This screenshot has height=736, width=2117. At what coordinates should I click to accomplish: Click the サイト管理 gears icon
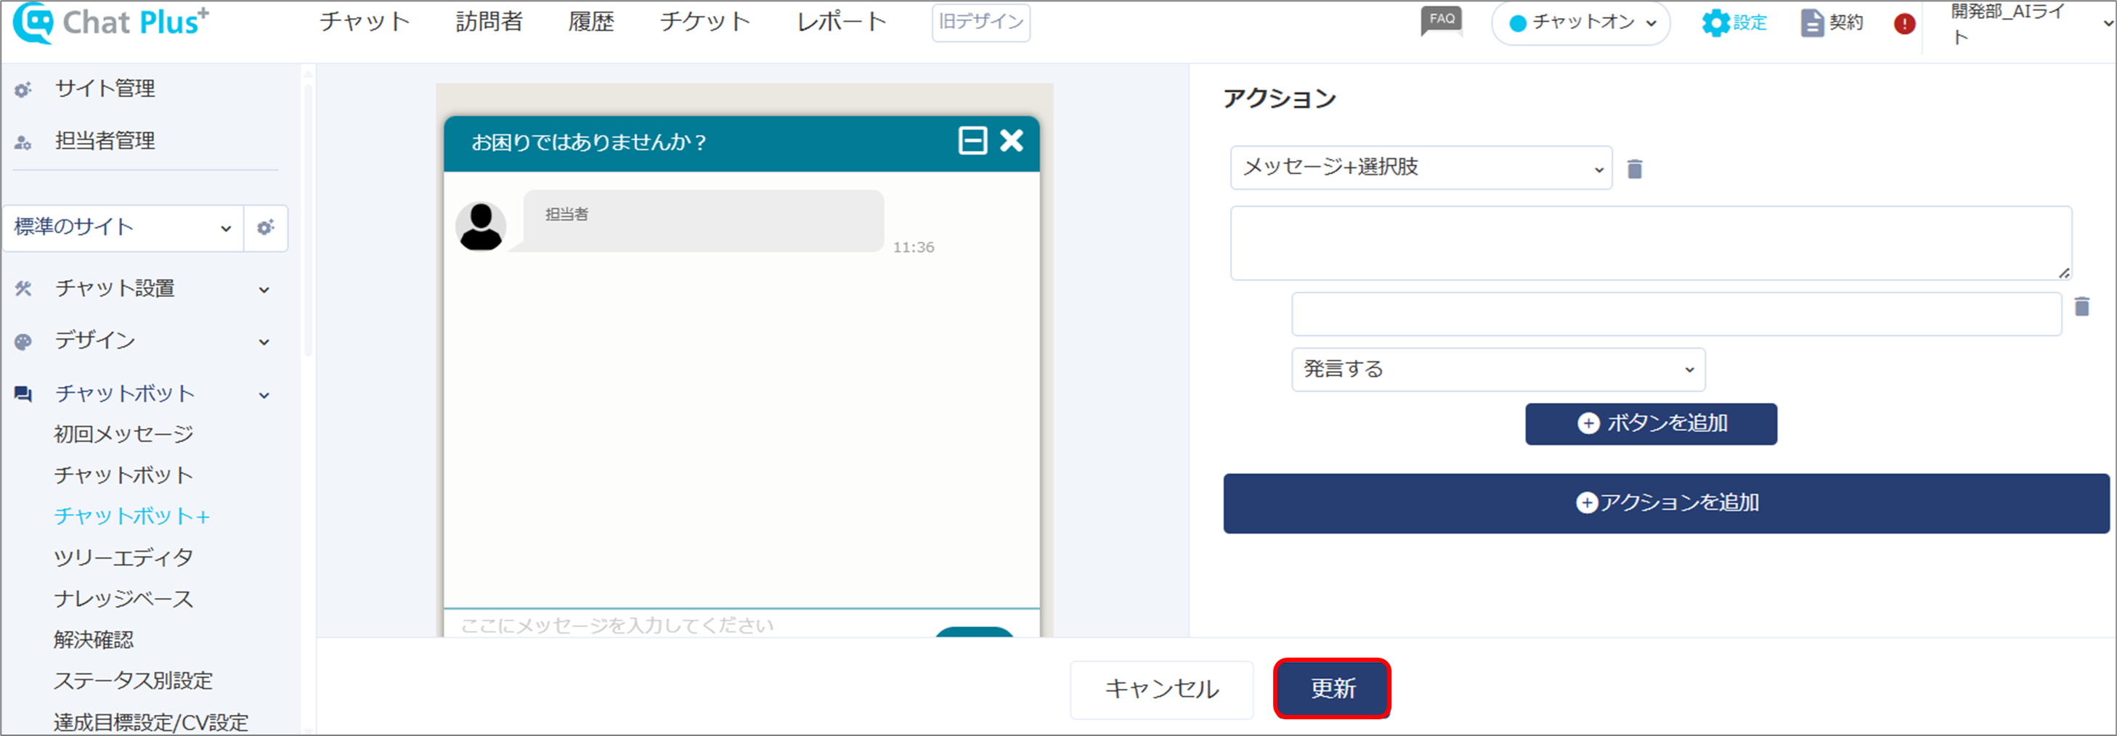[23, 89]
